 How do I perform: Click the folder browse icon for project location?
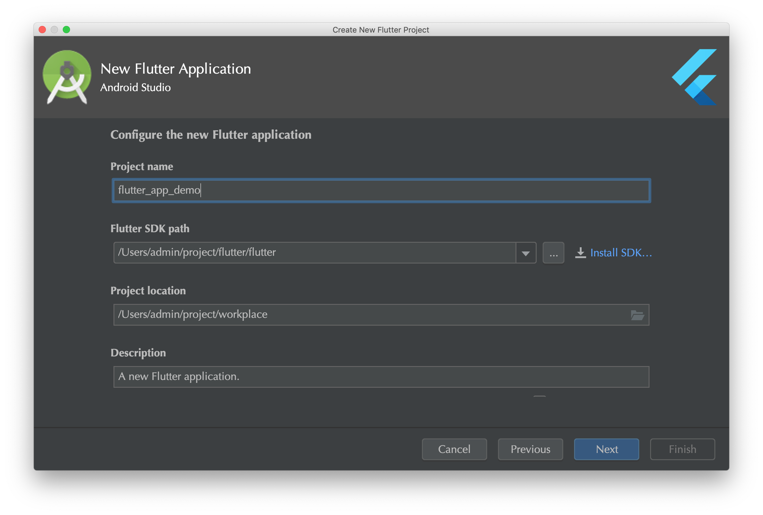[638, 315]
